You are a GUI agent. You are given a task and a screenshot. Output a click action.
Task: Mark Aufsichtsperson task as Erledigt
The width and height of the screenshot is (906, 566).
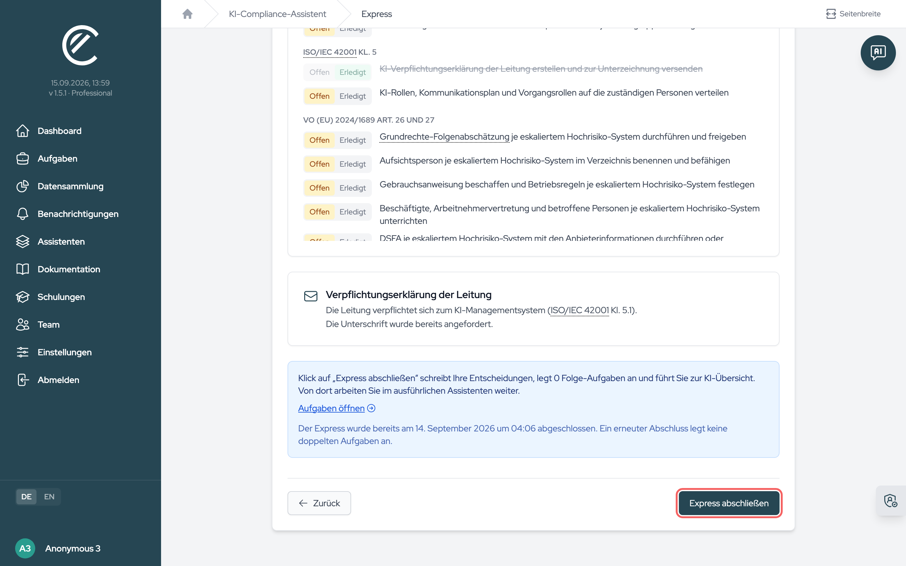pos(352,164)
